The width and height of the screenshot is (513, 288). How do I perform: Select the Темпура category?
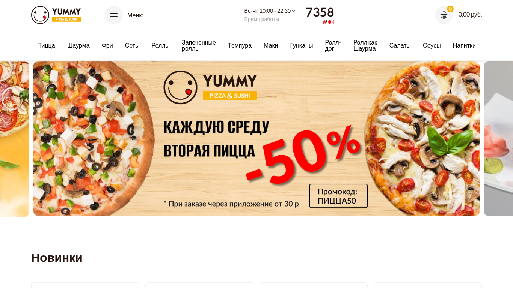[240, 46]
